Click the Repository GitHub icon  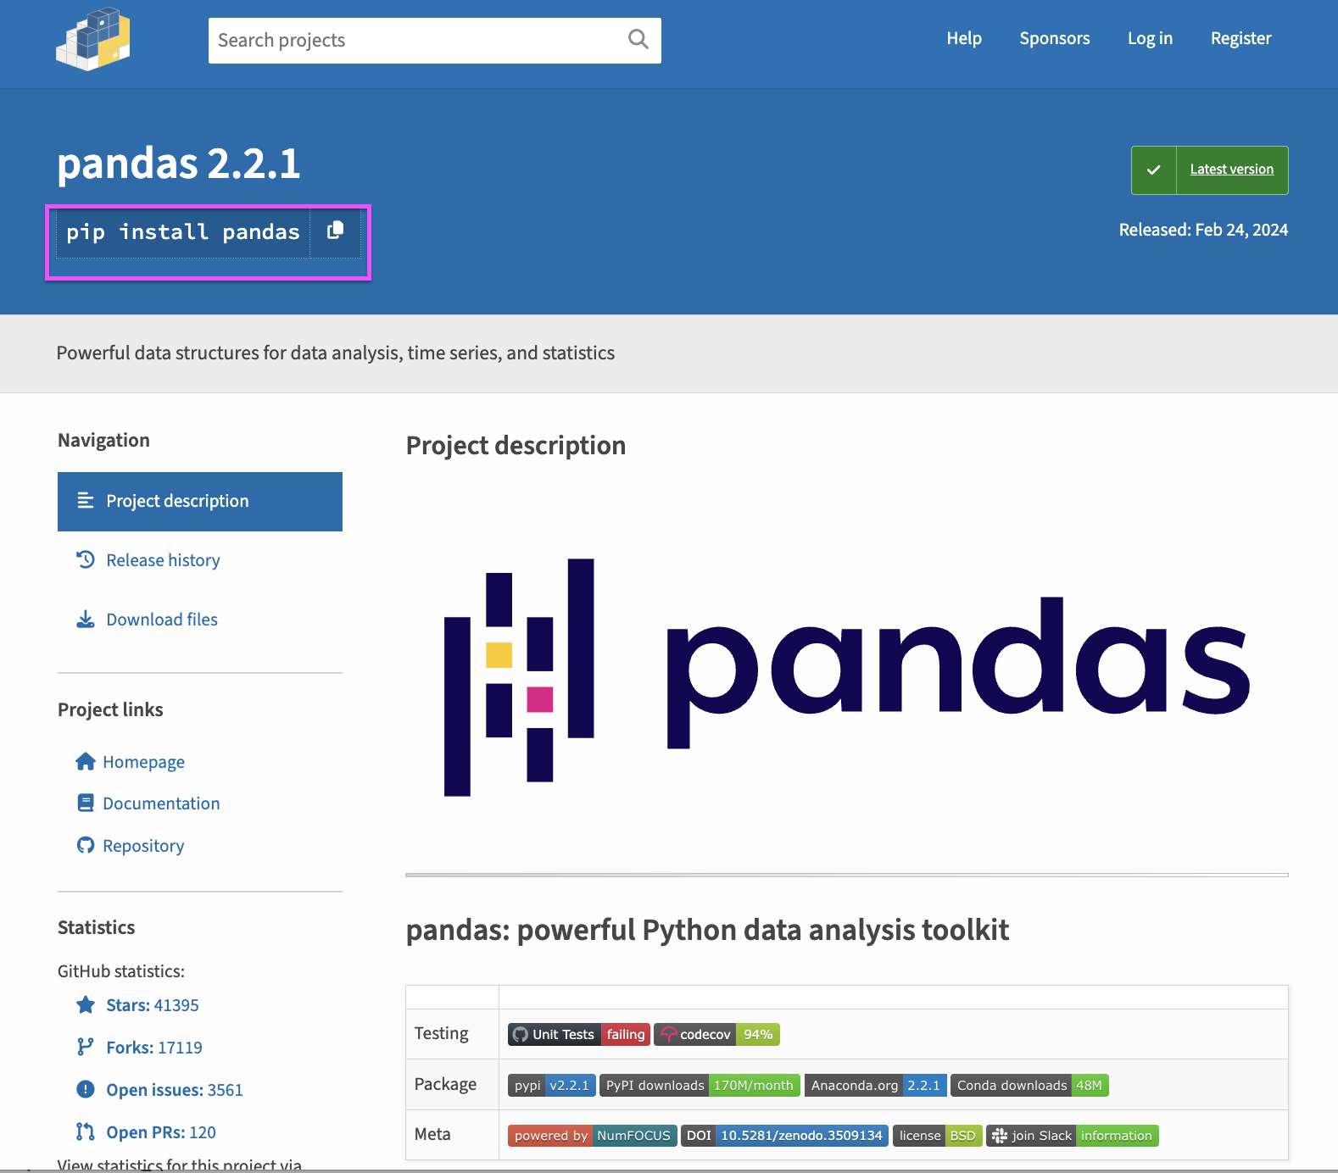coord(86,845)
